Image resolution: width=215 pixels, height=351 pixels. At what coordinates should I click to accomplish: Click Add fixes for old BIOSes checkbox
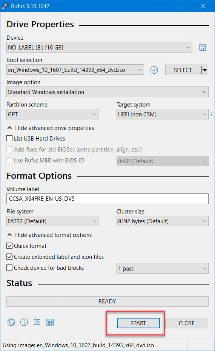click(x=9, y=149)
